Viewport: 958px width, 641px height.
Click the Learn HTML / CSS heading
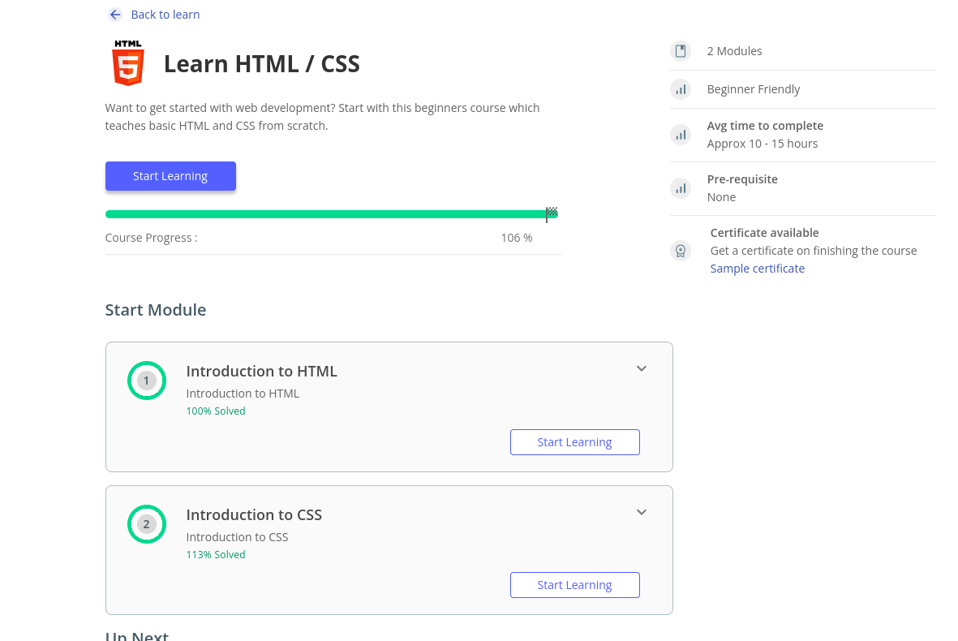[261, 64]
